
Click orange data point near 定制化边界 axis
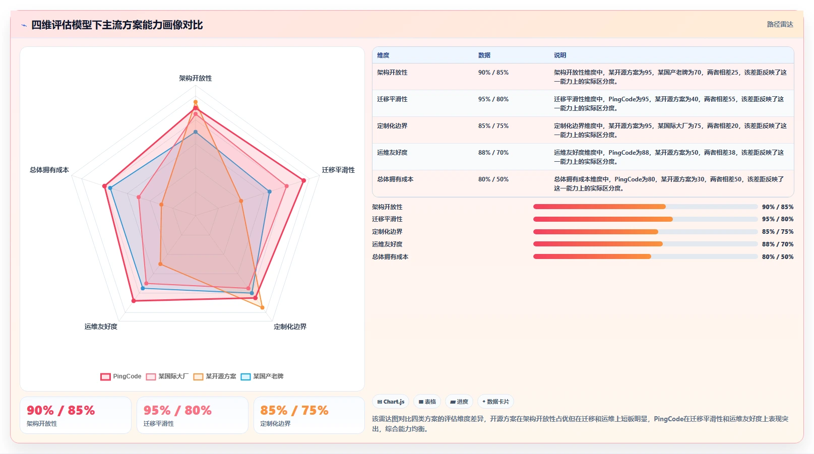click(x=262, y=307)
